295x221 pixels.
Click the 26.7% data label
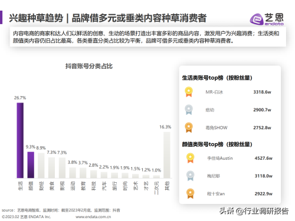point(20,98)
